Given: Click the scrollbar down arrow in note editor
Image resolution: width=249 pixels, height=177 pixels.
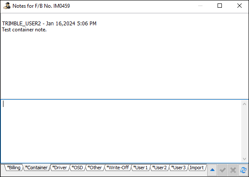Looking at the screenshot, I should (245, 159).
